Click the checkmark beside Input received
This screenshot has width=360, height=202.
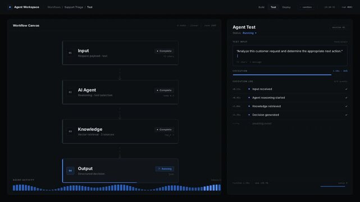tap(346, 89)
